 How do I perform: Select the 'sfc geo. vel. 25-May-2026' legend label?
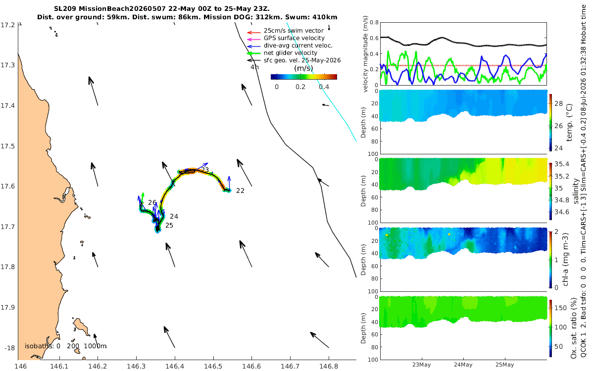pyautogui.click(x=302, y=60)
